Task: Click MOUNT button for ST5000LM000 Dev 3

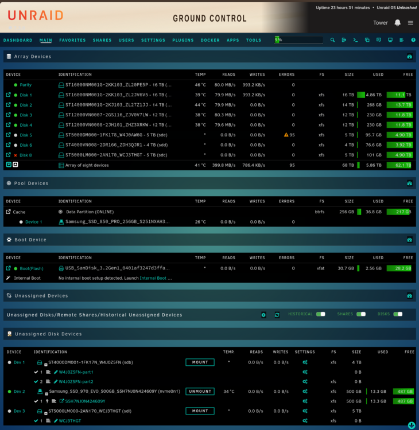Action: pos(200,411)
